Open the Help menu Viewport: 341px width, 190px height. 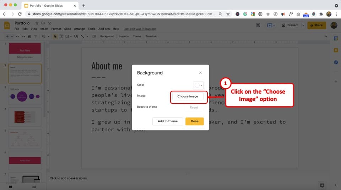tap(116, 29)
